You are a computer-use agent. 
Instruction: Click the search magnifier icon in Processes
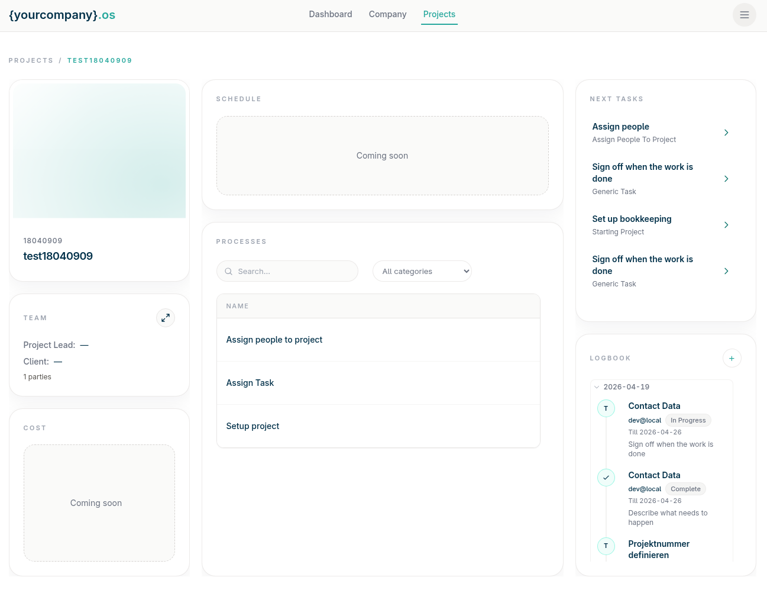229,272
